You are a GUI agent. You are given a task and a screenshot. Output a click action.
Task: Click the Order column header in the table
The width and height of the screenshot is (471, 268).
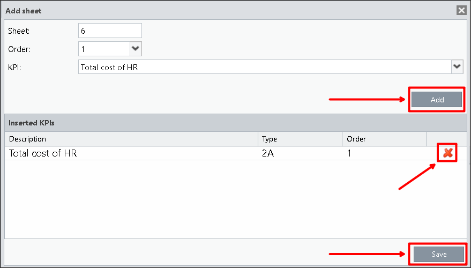[384, 139]
